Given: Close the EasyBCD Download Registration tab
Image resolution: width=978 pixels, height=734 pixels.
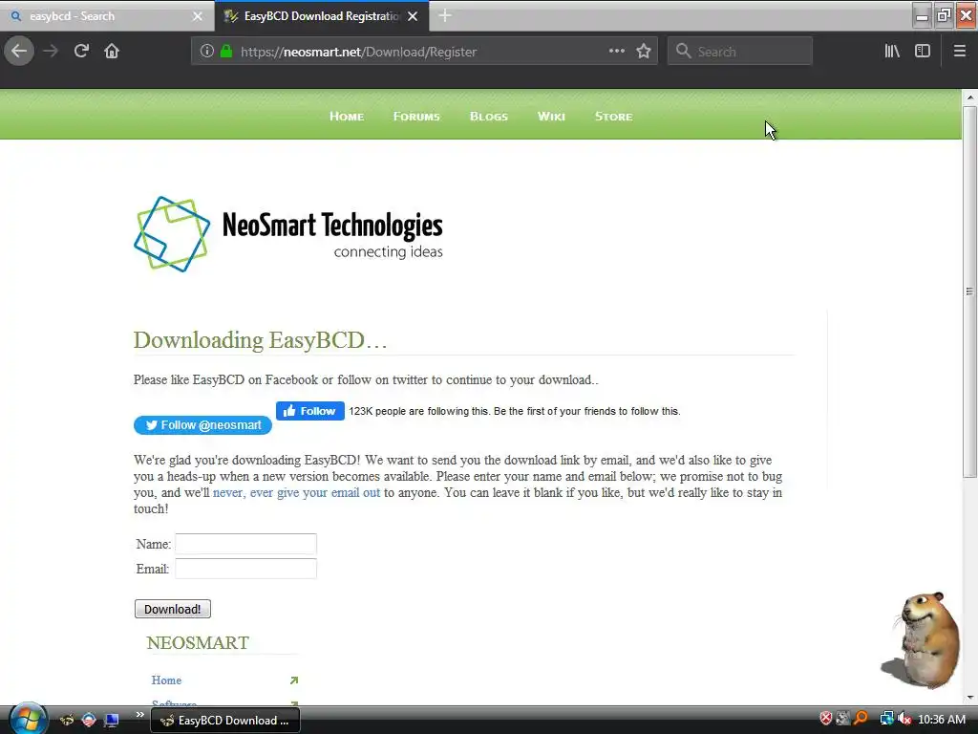Looking at the screenshot, I should (x=413, y=16).
